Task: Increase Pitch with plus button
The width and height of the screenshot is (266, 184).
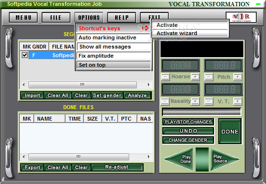Action: click(x=238, y=77)
